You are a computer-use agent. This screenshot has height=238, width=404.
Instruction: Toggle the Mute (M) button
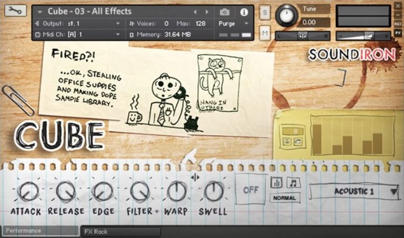[265, 33]
